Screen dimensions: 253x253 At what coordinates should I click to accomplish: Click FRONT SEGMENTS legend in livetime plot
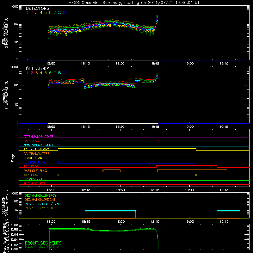point(43,243)
